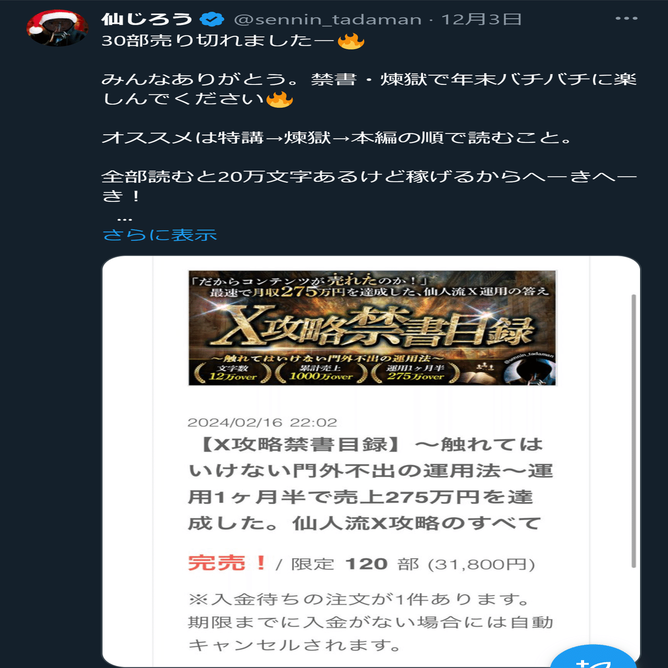Open the post permalink via 12月3日 date
Viewport: 668px width, 668px height.
tap(481, 20)
